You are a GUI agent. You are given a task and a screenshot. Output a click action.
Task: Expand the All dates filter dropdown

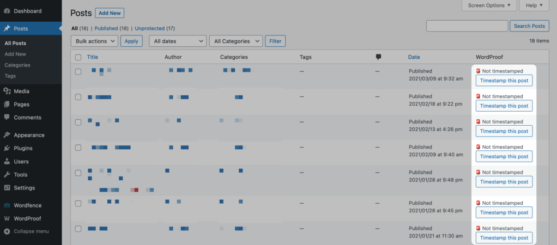click(178, 41)
